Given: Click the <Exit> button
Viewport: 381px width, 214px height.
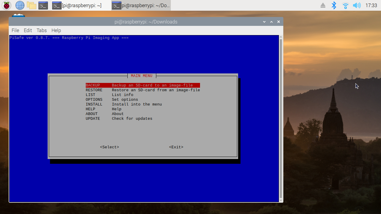Looking at the screenshot, I should coord(176,147).
